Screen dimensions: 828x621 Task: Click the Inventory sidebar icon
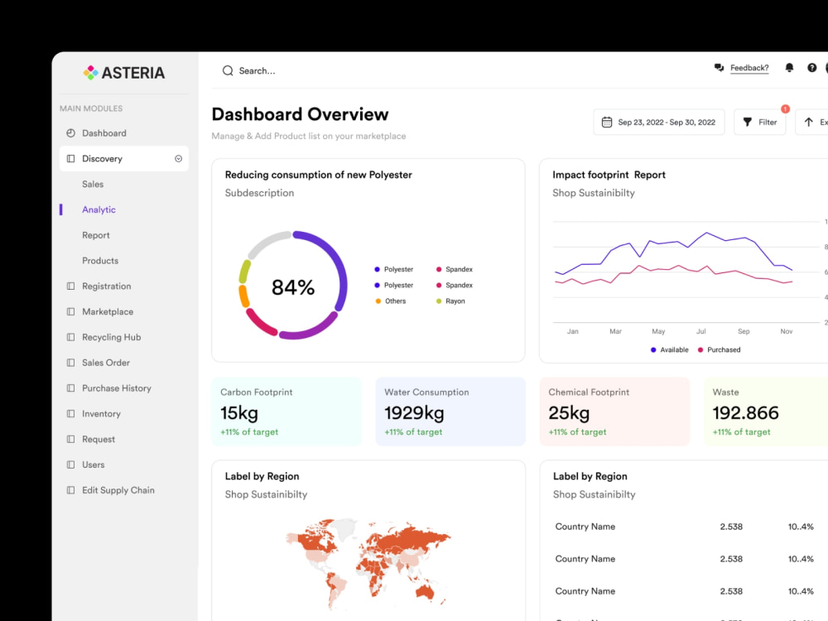tap(70, 413)
